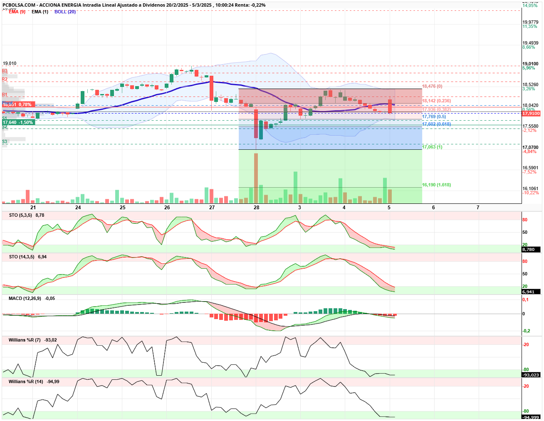Select the Willians %R (14) panel title
544x421 pixels.
pos(26,381)
